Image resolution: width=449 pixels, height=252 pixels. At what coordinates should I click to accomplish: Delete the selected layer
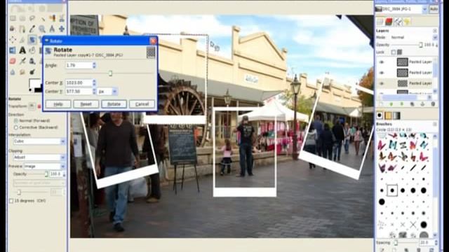pos(433,104)
